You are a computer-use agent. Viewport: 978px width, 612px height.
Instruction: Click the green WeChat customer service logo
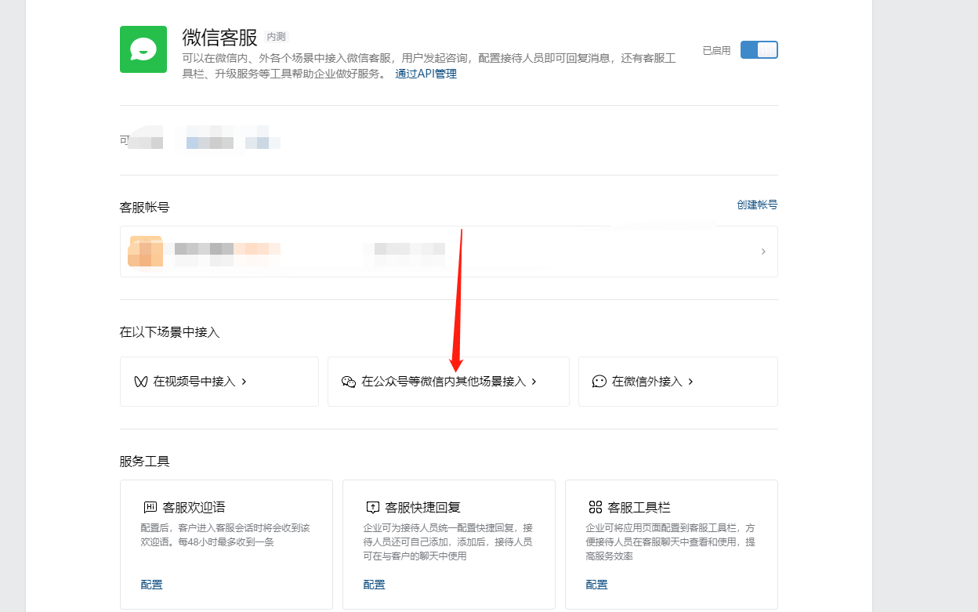click(143, 49)
